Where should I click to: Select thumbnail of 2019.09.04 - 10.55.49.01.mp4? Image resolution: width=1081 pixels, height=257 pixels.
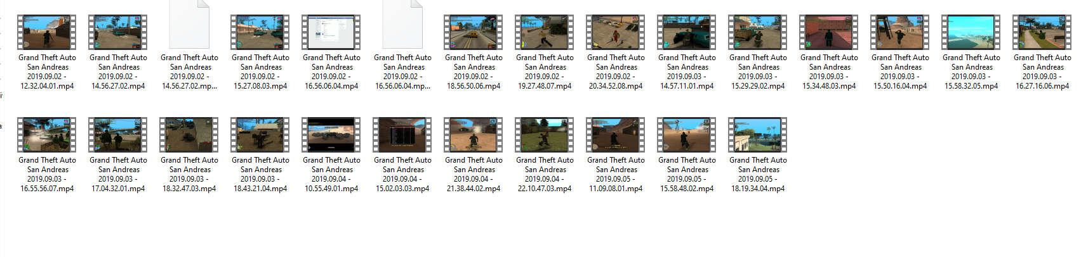coord(331,135)
